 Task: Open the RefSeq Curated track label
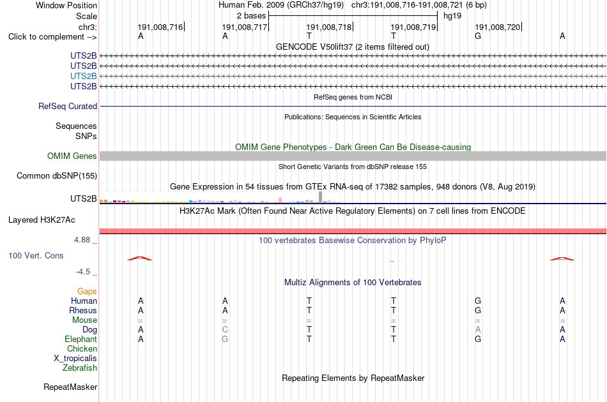coord(67,107)
